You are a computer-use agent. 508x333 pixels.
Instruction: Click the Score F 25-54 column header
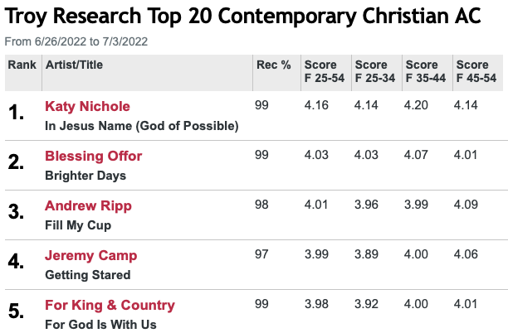click(x=323, y=71)
